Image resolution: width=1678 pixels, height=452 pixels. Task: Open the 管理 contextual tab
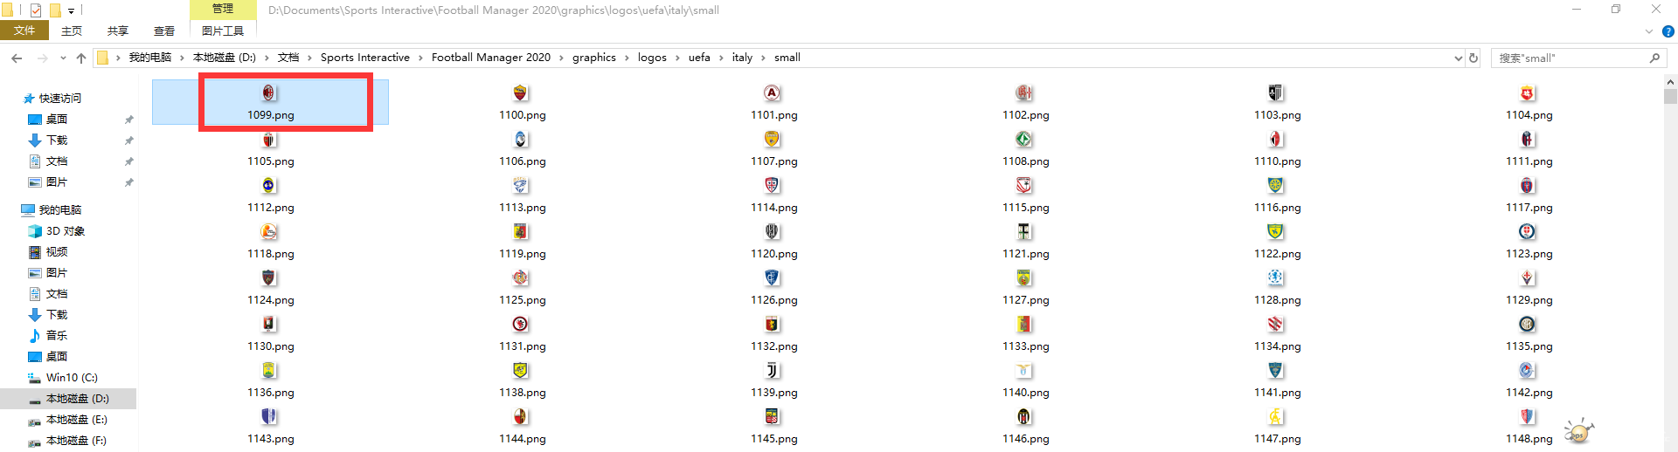[x=223, y=9]
